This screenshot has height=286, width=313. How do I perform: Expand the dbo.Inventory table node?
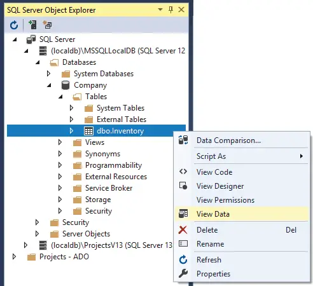pyautogui.click(x=71, y=131)
